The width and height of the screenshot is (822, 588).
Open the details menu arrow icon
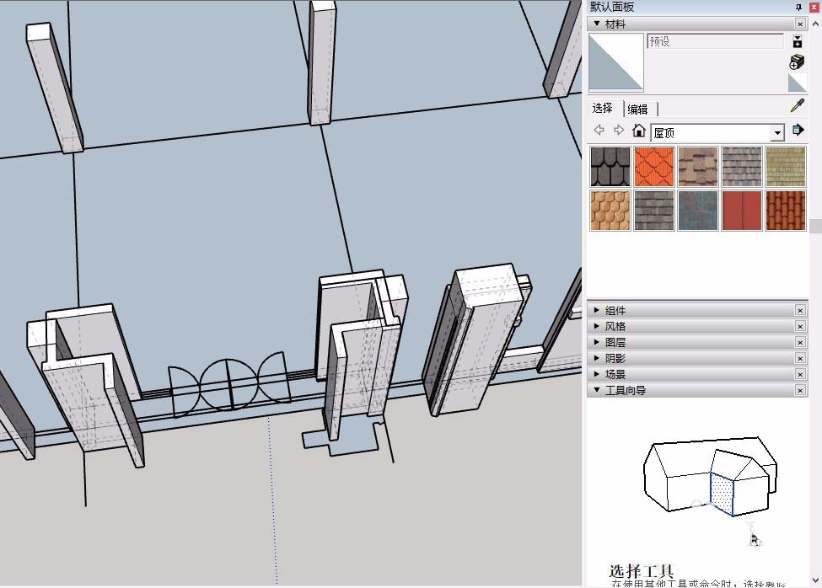coord(798,131)
